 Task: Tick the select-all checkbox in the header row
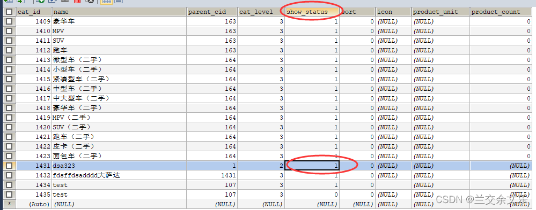click(x=9, y=12)
